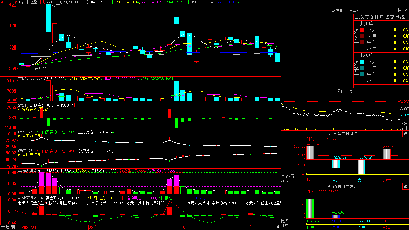Image resolution: width=409 pixels, height=230 pixels.
Task: Click the 03 month marker on time axis
Action: point(185,227)
